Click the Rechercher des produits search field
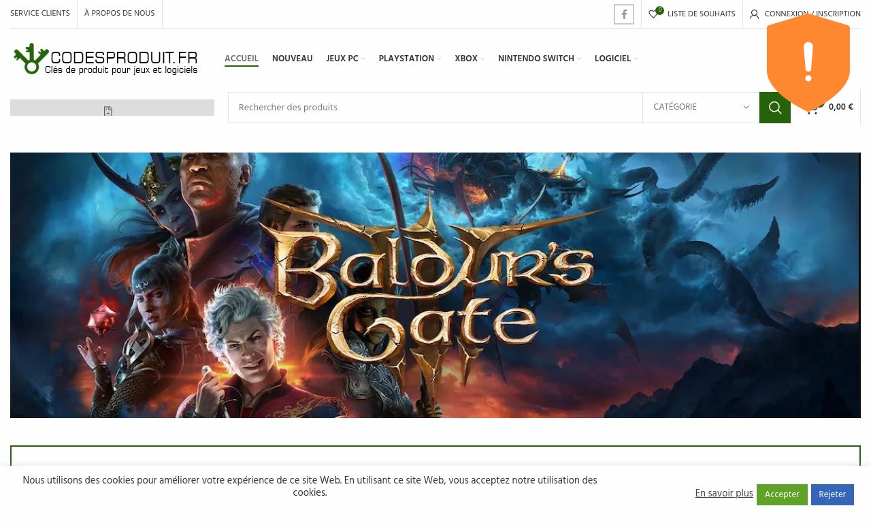The image size is (871, 523). [435, 108]
